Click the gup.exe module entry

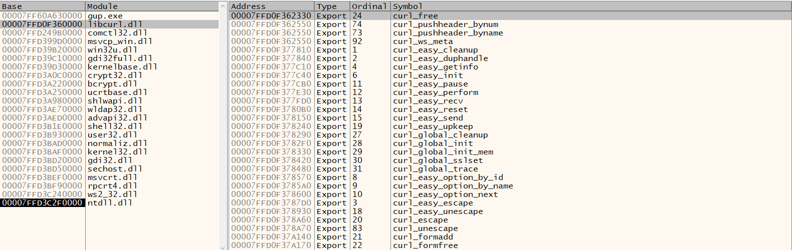click(x=105, y=16)
